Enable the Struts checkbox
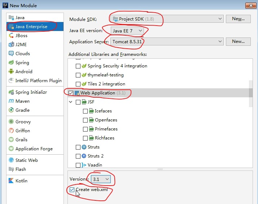The image size is (258, 204). [78, 147]
